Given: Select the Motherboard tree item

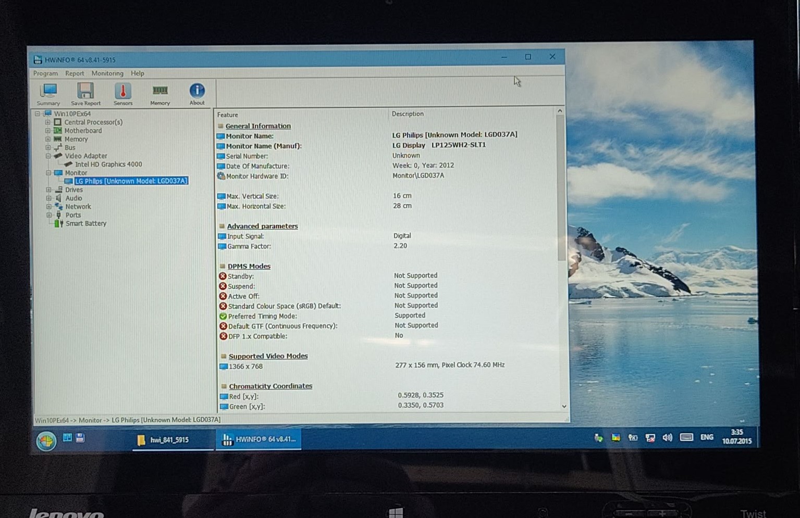Looking at the screenshot, I should (x=83, y=131).
